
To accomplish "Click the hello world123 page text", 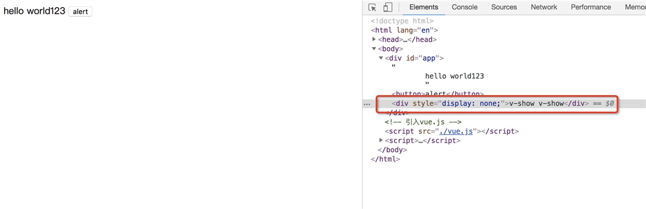I will [x=34, y=11].
